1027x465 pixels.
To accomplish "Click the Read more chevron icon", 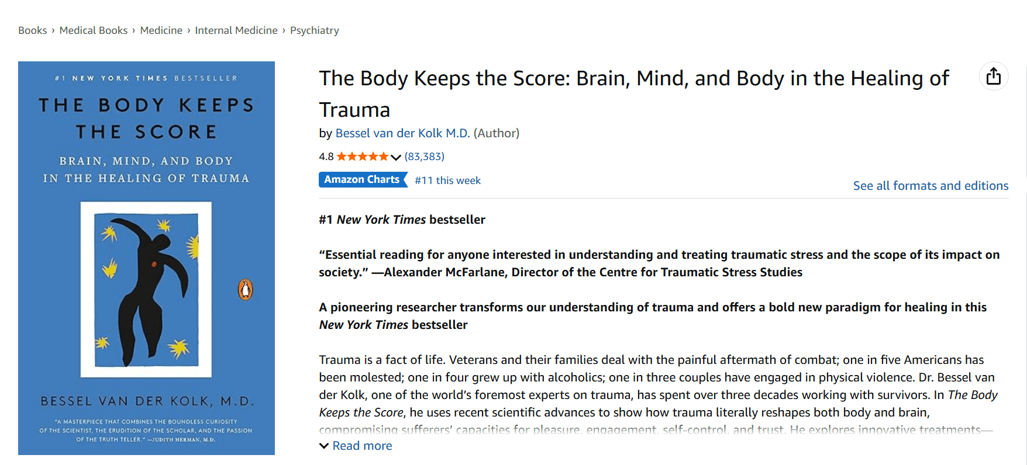I will [x=323, y=445].
